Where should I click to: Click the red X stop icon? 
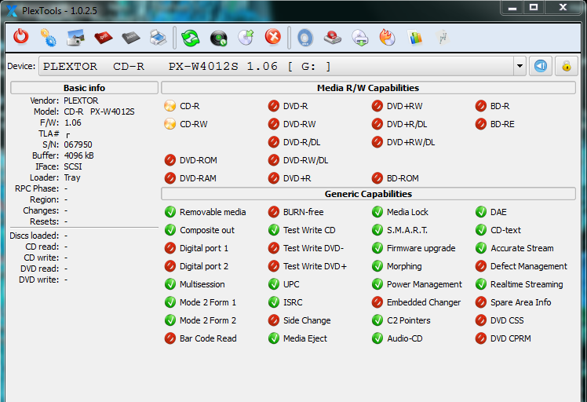click(x=273, y=37)
